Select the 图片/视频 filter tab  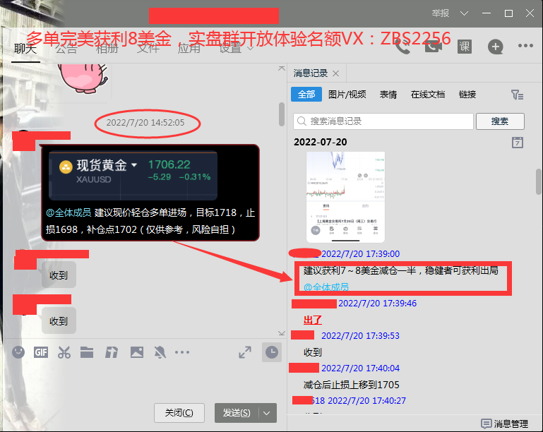347,94
